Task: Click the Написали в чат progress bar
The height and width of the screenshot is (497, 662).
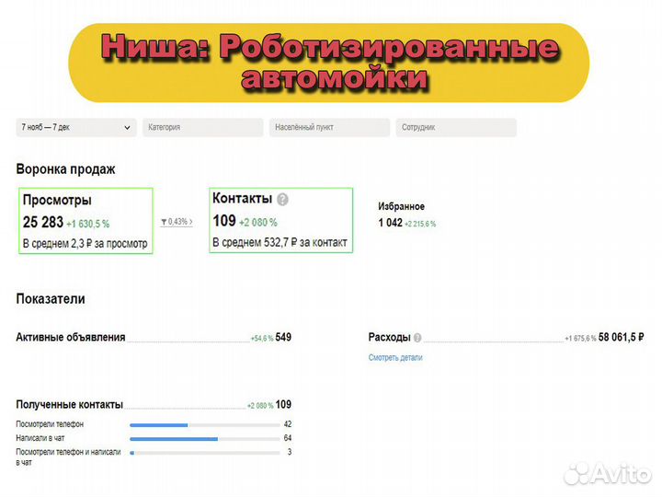Action: (x=205, y=439)
